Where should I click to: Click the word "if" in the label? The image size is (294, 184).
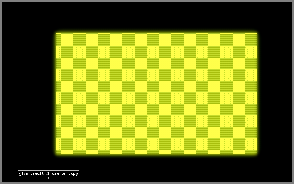pos(48,173)
